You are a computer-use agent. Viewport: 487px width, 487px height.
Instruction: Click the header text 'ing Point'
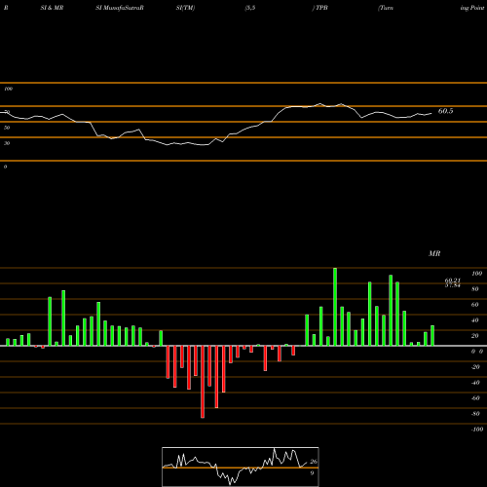point(472,8)
